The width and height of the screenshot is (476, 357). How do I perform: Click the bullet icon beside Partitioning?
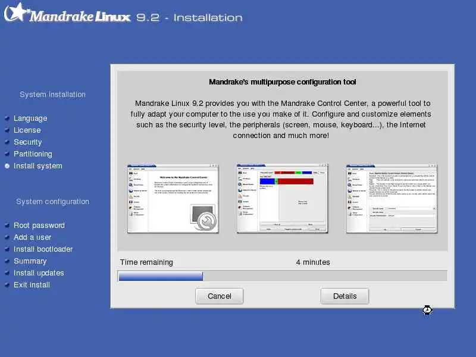point(7,154)
